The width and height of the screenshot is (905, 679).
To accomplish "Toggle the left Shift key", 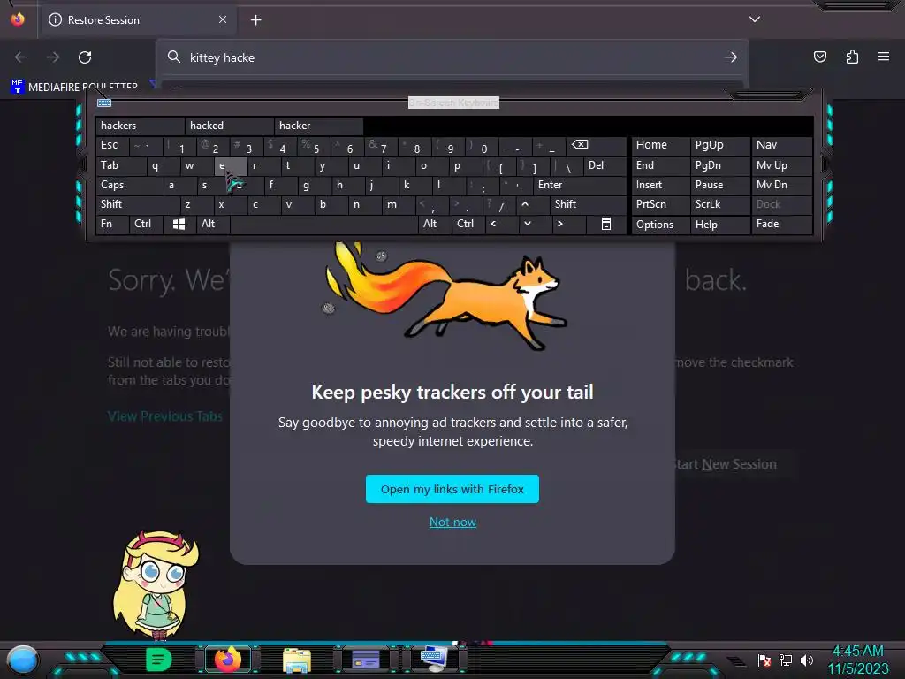I will coord(137,204).
